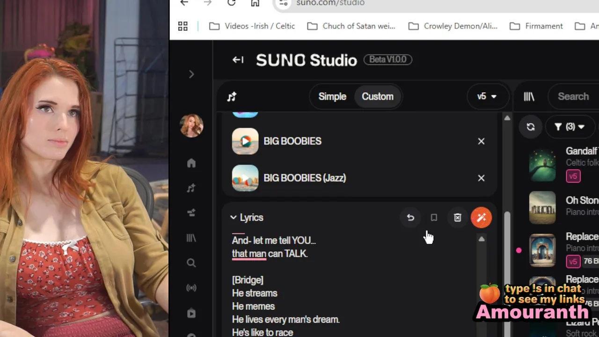
Task: Click back arrow beside SUNO Studio
Action: click(238, 60)
